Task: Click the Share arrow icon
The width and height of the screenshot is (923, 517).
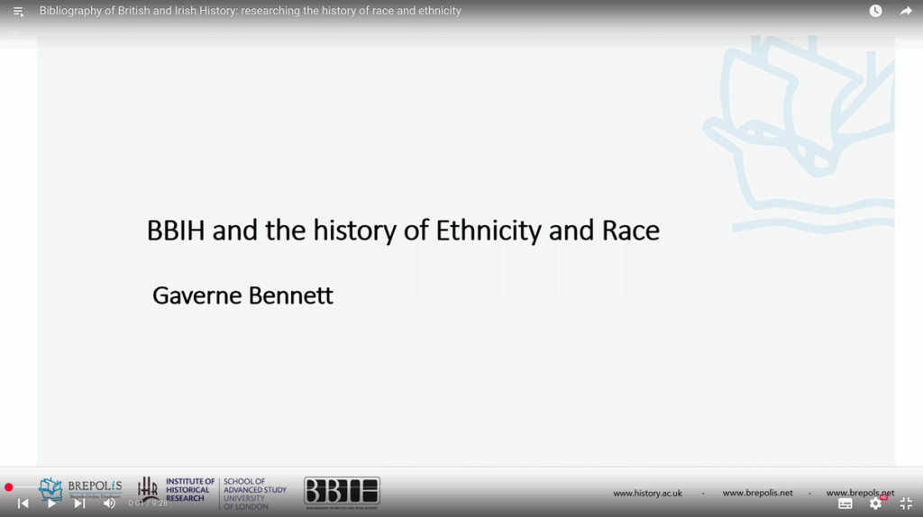Action: [x=906, y=11]
